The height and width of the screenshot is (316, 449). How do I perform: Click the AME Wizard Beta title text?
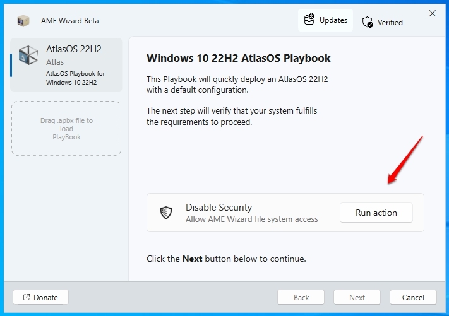click(x=70, y=21)
